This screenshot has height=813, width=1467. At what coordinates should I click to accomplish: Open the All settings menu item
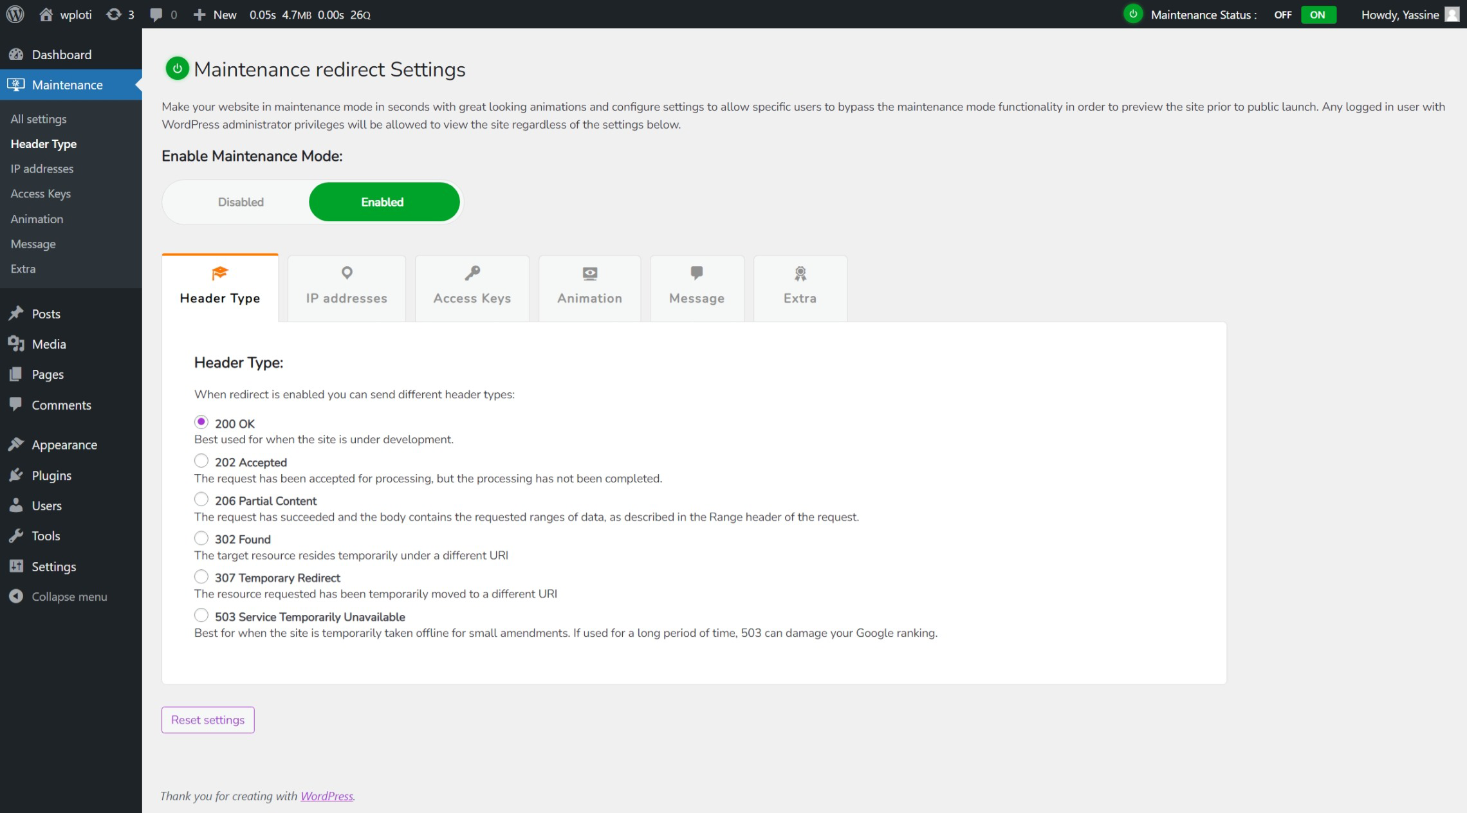(38, 118)
